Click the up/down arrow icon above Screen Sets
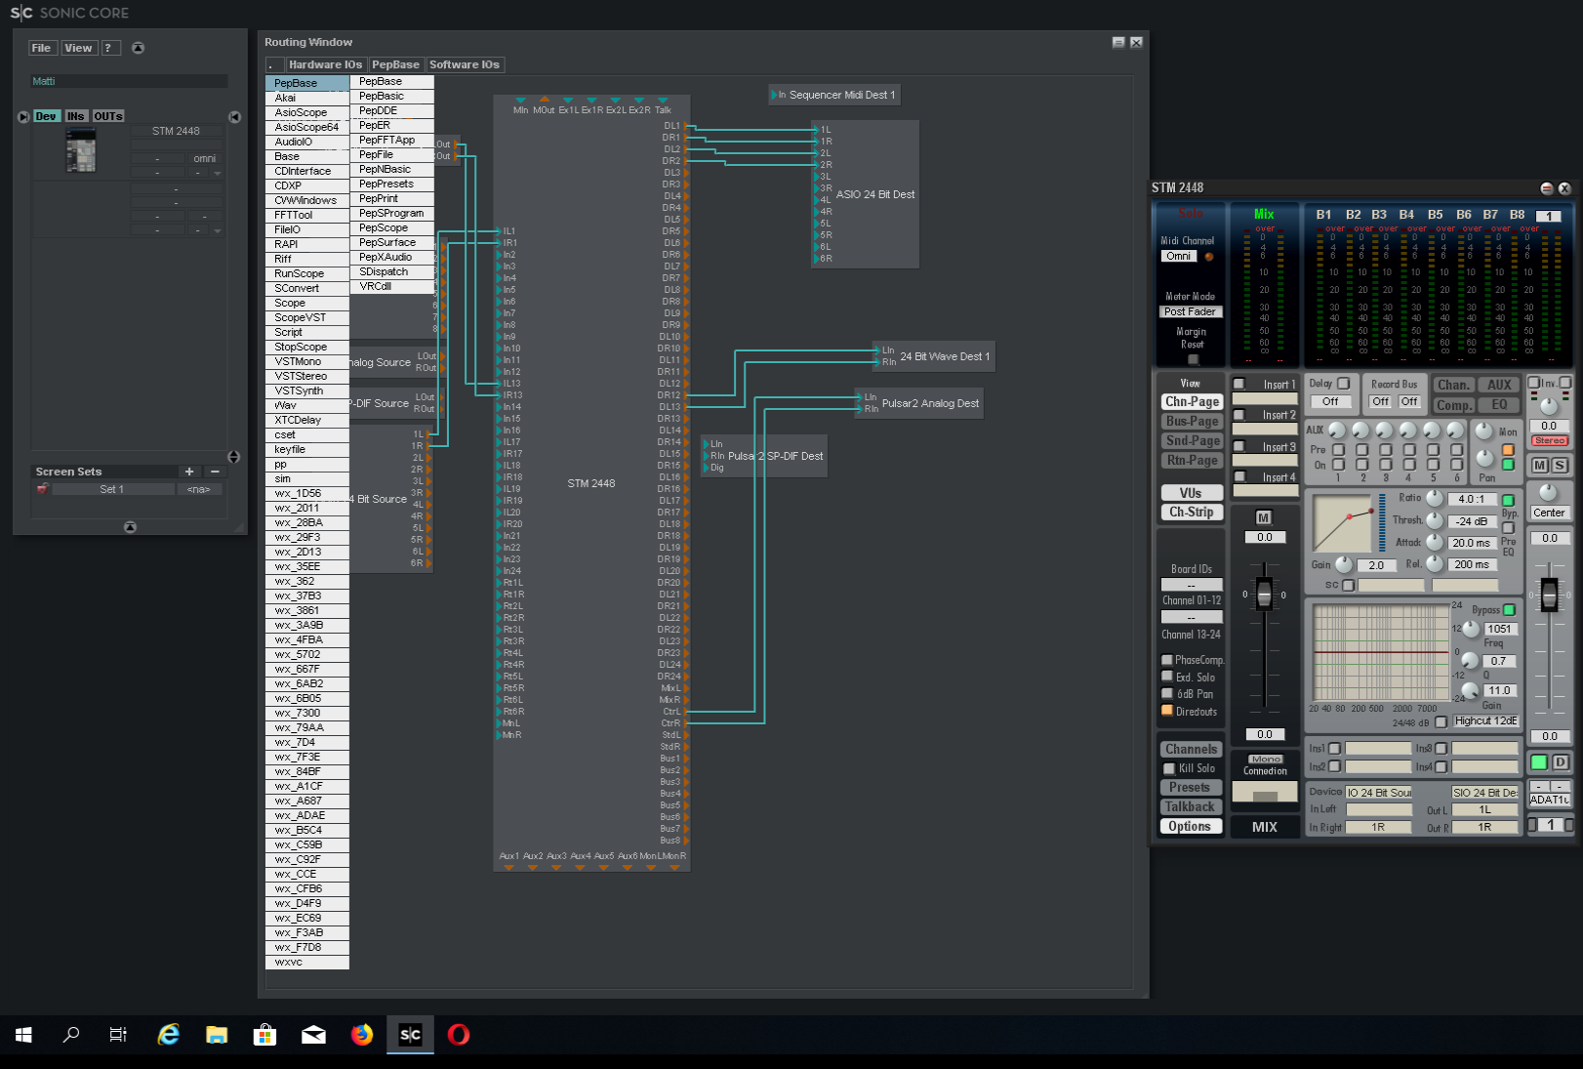The image size is (1583, 1069). [234, 457]
